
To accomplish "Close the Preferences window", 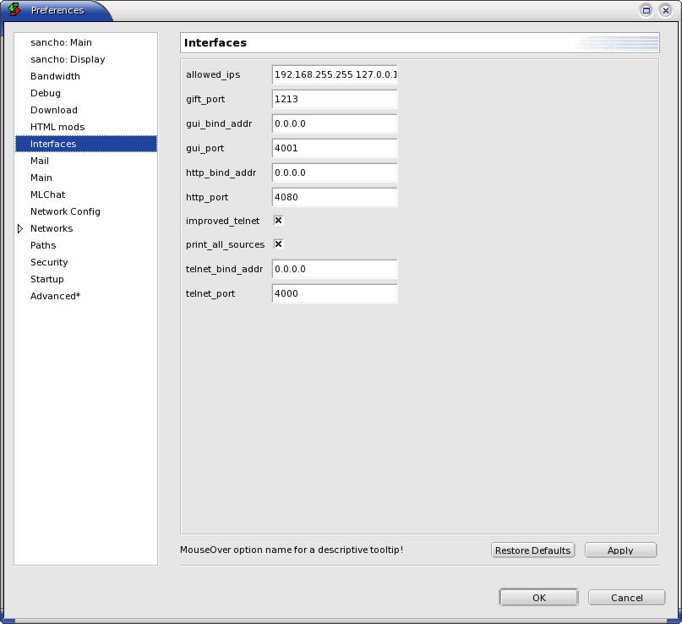I will click(664, 10).
